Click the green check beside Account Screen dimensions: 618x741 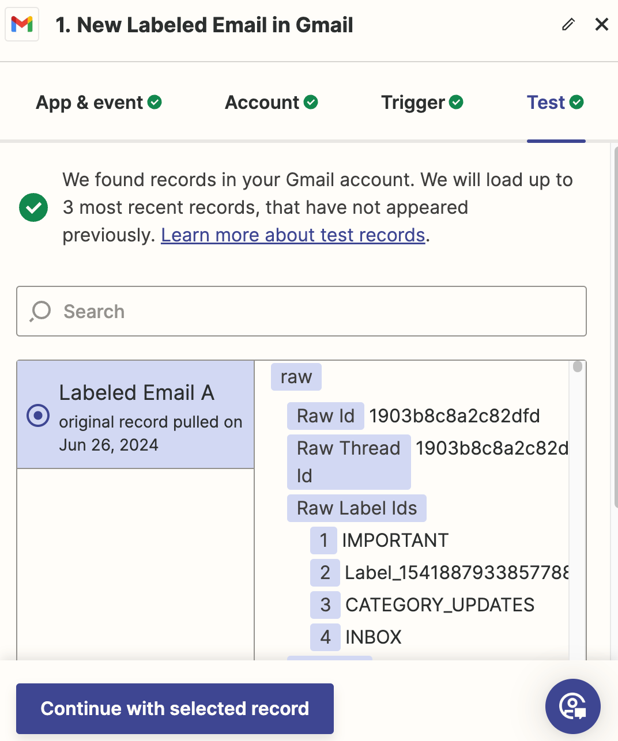(311, 102)
